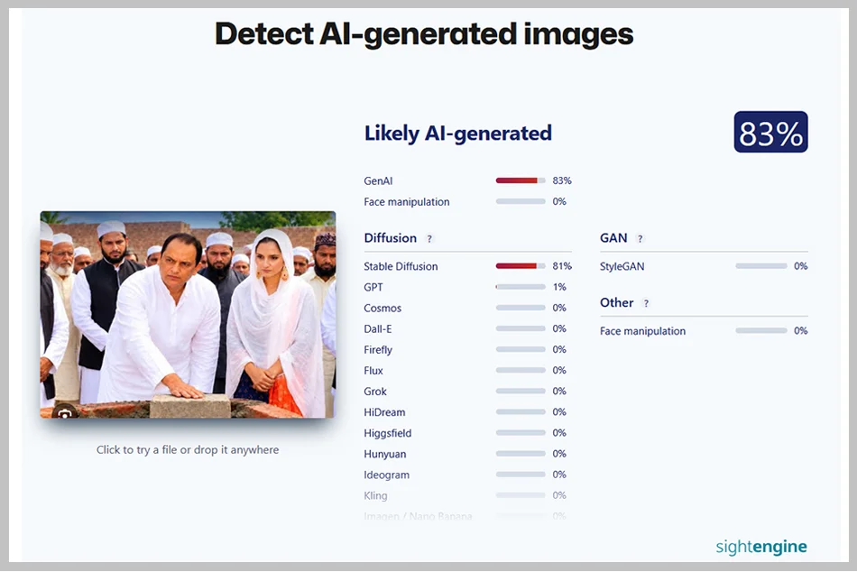Click the Face manipulation label under GenAI
857x572 pixels.
(407, 202)
